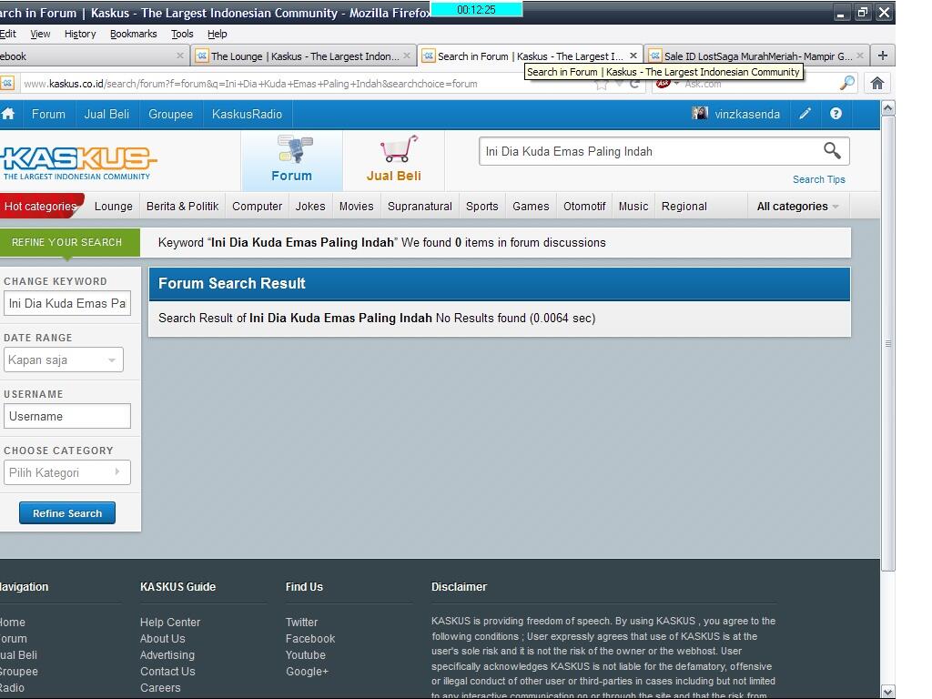Click the site identity icon left of URL

tap(7, 83)
